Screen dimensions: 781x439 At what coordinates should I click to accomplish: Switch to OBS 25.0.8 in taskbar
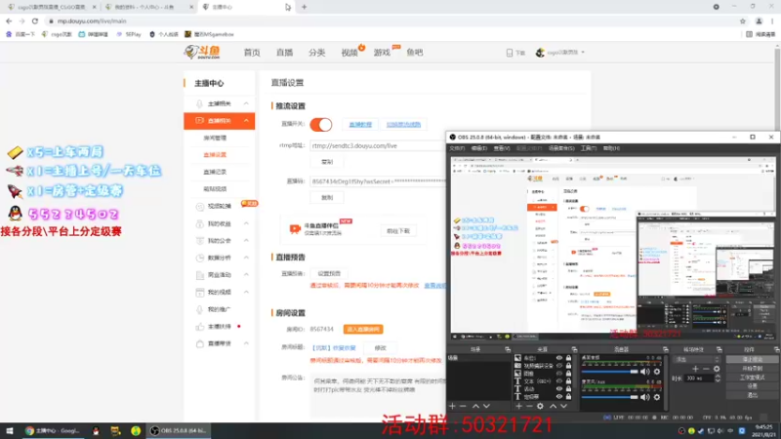(179, 430)
